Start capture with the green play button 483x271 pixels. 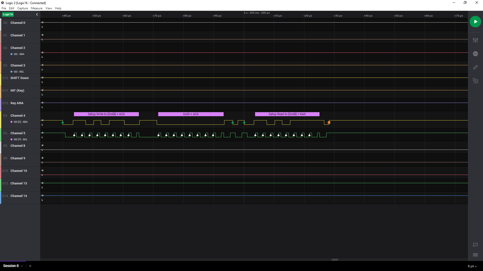pos(475,22)
